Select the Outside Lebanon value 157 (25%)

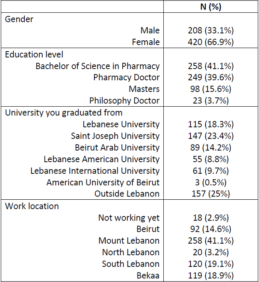[x=210, y=194]
